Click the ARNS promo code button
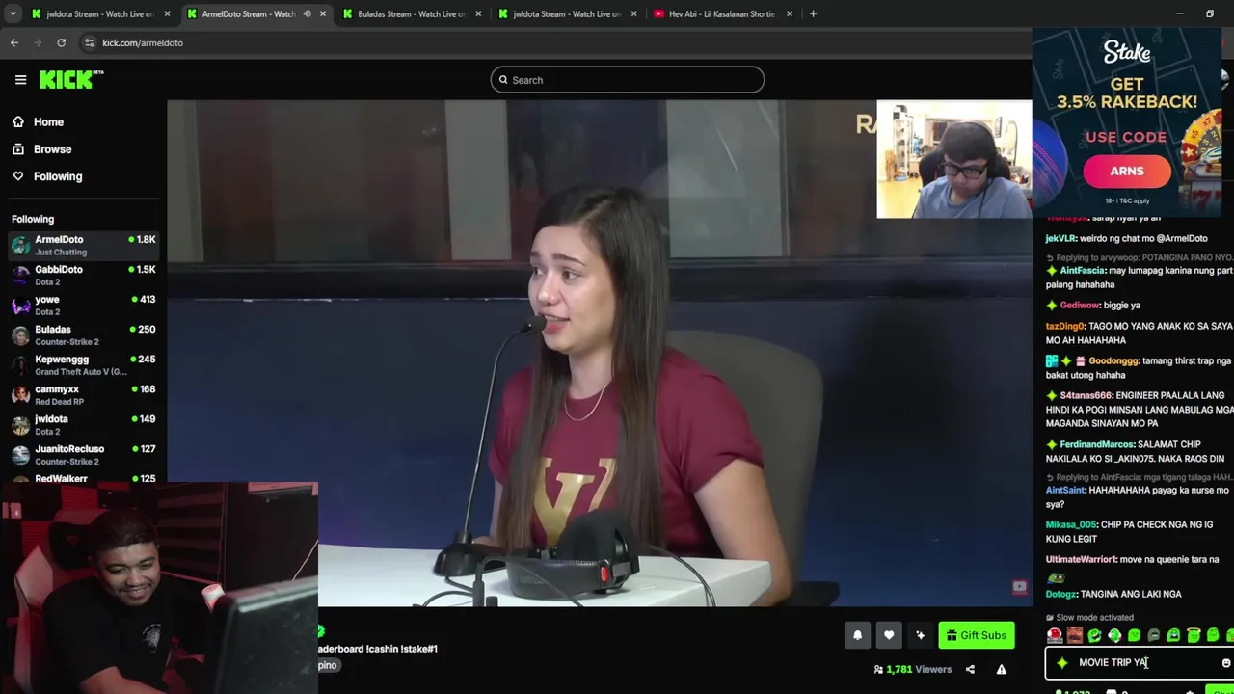 click(x=1126, y=172)
